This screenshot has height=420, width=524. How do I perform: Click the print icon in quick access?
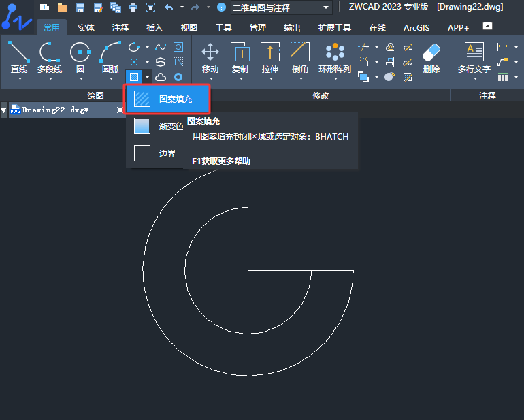(x=133, y=7)
